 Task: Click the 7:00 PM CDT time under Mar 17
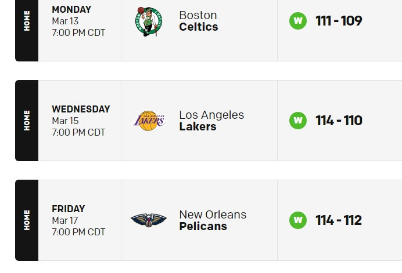[x=78, y=232]
